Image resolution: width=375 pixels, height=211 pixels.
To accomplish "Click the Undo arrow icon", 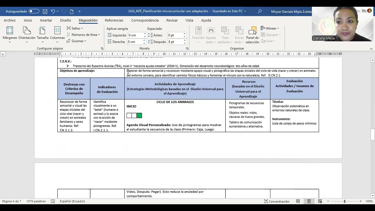I will (x=53, y=11).
